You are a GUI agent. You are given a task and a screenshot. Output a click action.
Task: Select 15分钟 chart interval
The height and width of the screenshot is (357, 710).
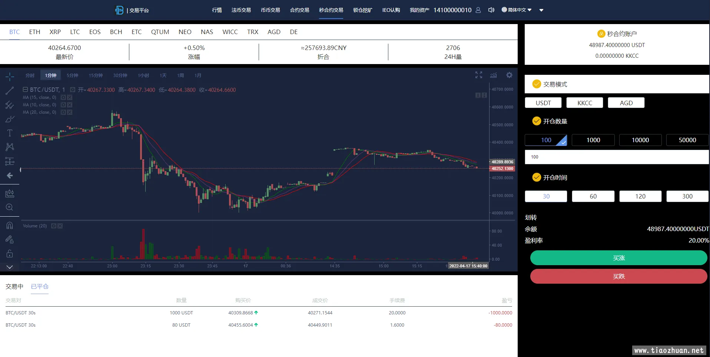coord(96,76)
